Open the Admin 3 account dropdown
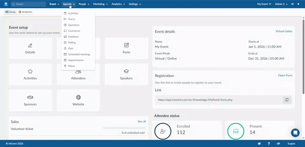This screenshot has height=147, width=305. pos(281,4)
